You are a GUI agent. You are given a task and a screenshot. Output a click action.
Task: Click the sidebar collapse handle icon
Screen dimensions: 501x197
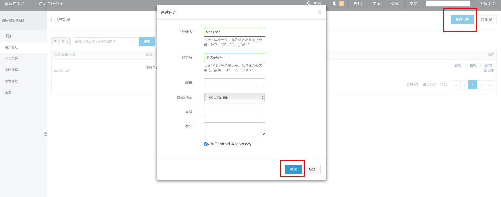pos(45,134)
